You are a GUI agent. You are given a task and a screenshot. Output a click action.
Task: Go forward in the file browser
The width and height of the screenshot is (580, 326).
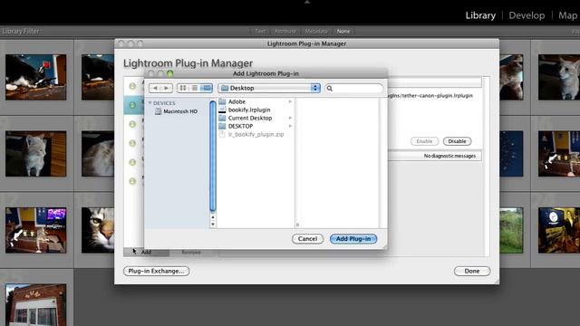167,88
